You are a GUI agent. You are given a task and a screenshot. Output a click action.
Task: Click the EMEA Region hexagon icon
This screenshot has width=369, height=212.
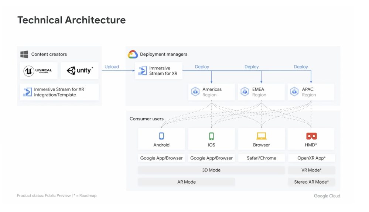tap(245, 92)
